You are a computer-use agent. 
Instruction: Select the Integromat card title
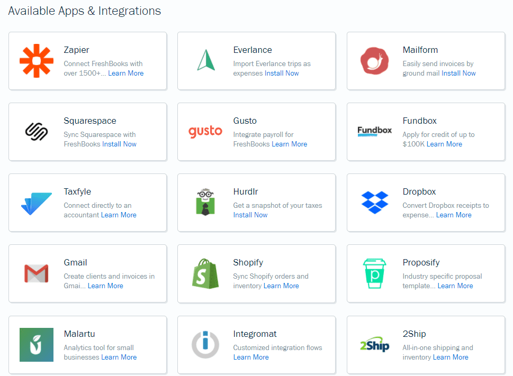click(255, 334)
